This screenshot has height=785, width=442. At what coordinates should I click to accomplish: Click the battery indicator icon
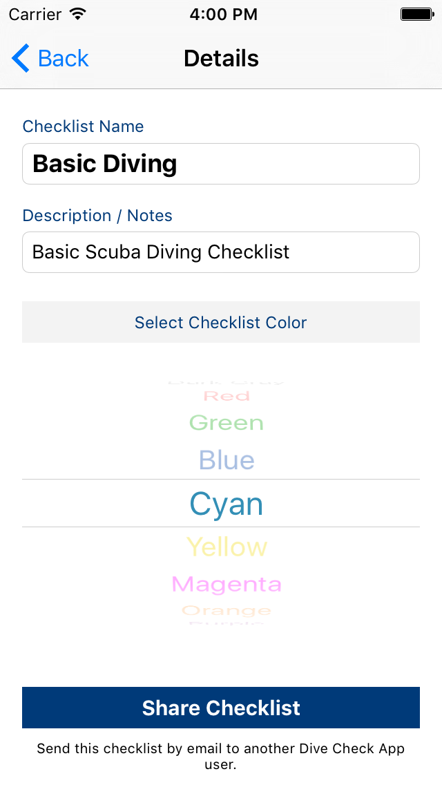(417, 13)
